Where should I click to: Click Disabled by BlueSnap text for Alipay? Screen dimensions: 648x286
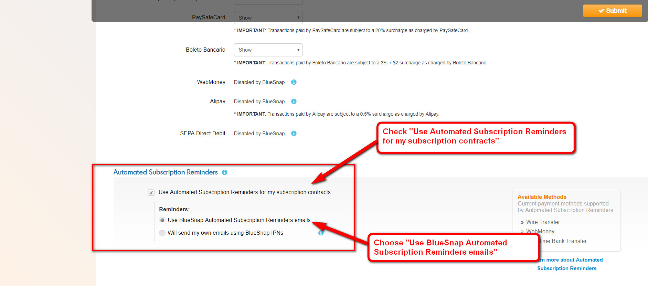click(x=259, y=102)
